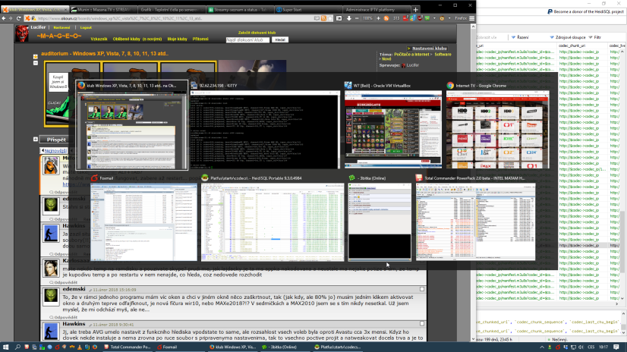Open Zdrojové sloupce dropdown in HeidiSQL
This screenshot has width=627, height=352.
[x=568, y=37]
